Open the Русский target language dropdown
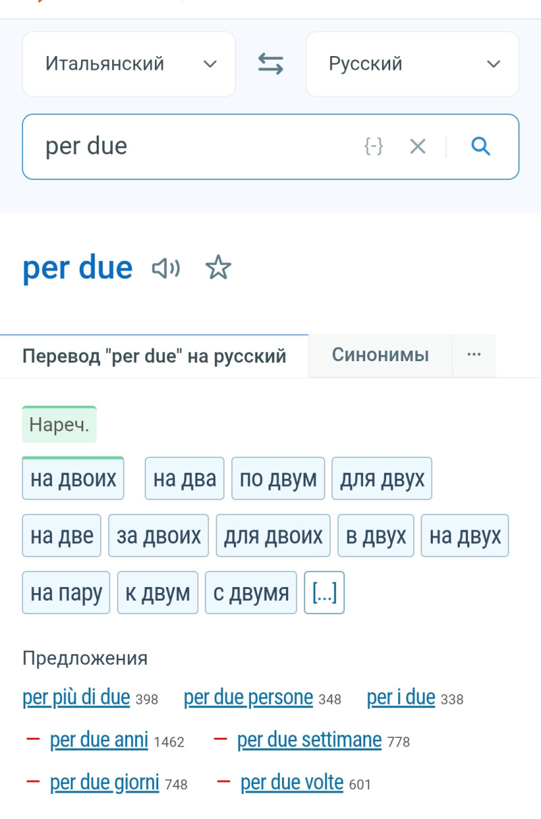 point(412,64)
